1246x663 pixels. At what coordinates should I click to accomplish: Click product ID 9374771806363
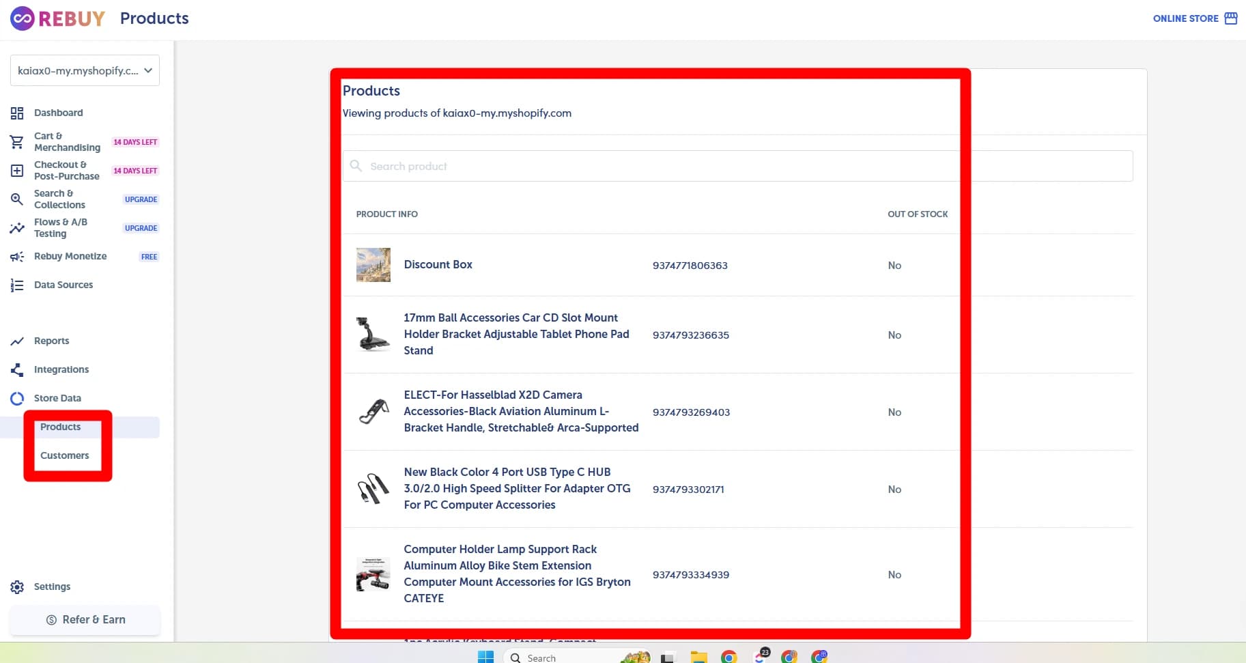[x=690, y=265]
